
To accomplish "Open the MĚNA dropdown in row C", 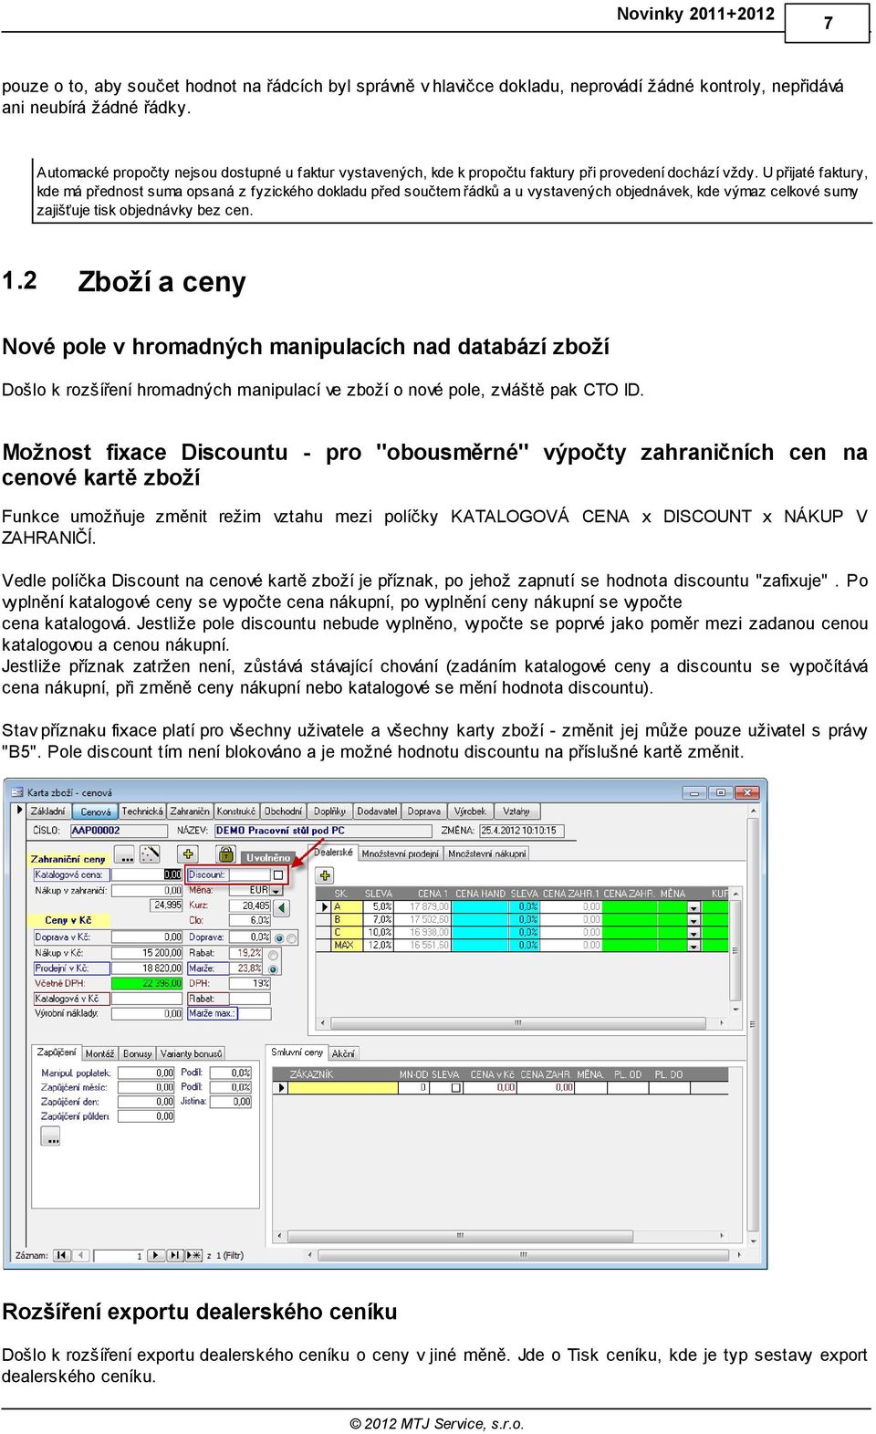I will pos(694,933).
